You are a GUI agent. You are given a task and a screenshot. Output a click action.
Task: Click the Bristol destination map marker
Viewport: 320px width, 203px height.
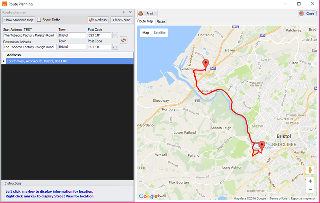261,146
